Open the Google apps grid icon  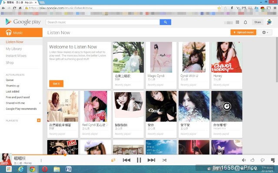tap(238, 22)
